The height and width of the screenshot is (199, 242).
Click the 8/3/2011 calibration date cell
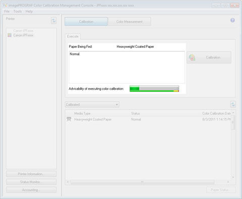point(216,119)
